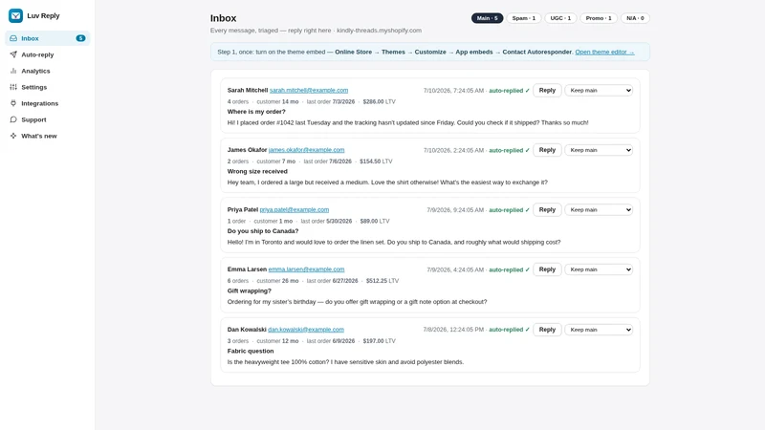Click the Open theme editor link
The height and width of the screenshot is (430, 765).
[604, 52]
